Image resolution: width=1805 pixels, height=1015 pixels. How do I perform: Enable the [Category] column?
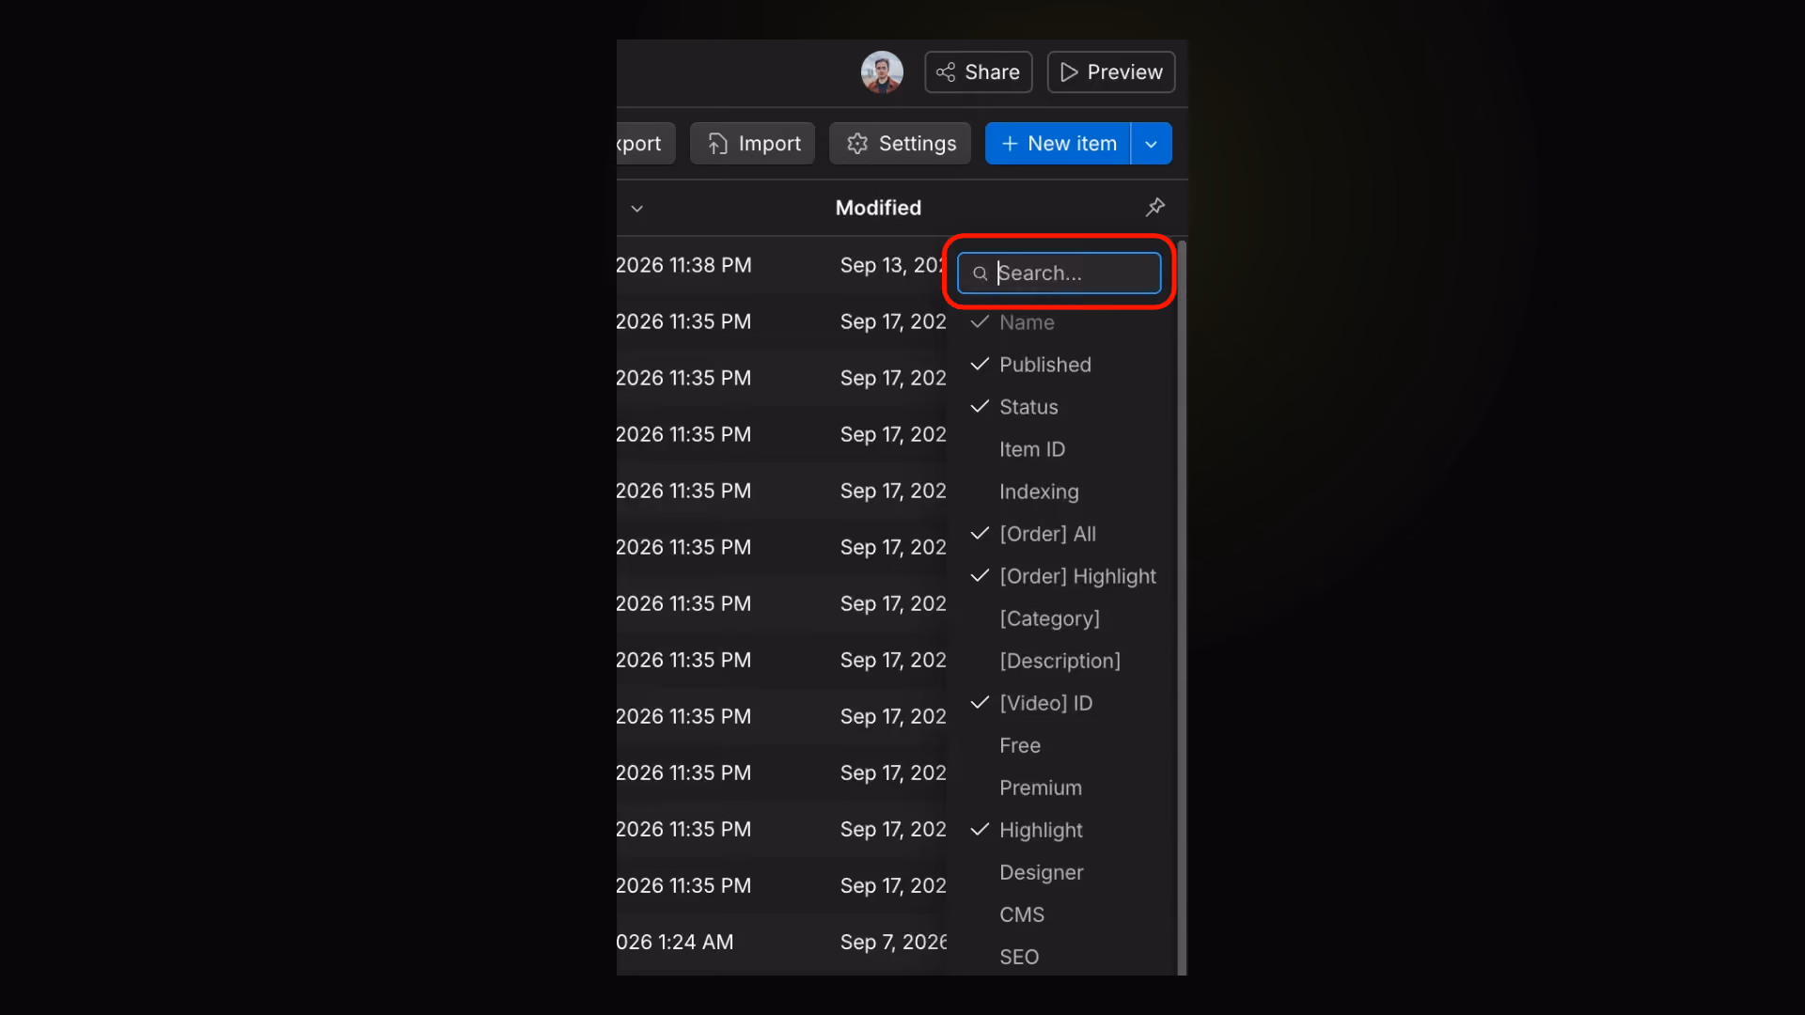(x=1060, y=618)
